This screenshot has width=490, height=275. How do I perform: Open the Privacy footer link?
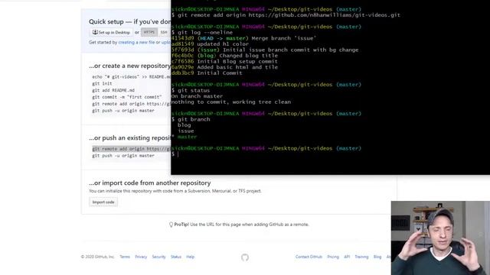pyautogui.click(x=141, y=257)
